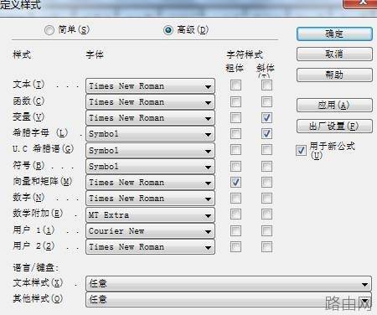The height and width of the screenshot is (315, 377).
Task: Open 帮助 help button
Action: click(334, 75)
